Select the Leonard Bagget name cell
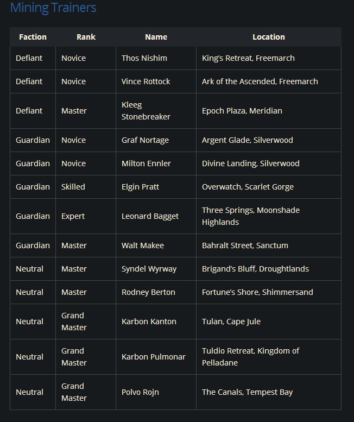Image resolution: width=354 pixels, height=422 pixels. (150, 216)
